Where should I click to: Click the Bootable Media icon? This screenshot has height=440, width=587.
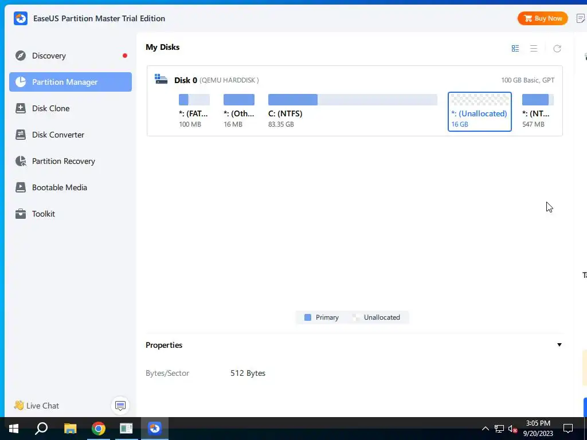pos(21,187)
